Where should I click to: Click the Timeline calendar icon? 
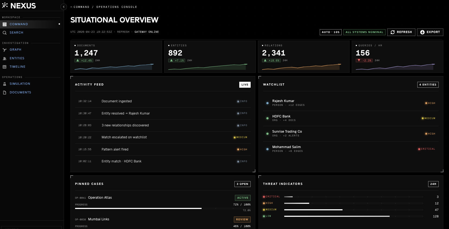(5, 67)
